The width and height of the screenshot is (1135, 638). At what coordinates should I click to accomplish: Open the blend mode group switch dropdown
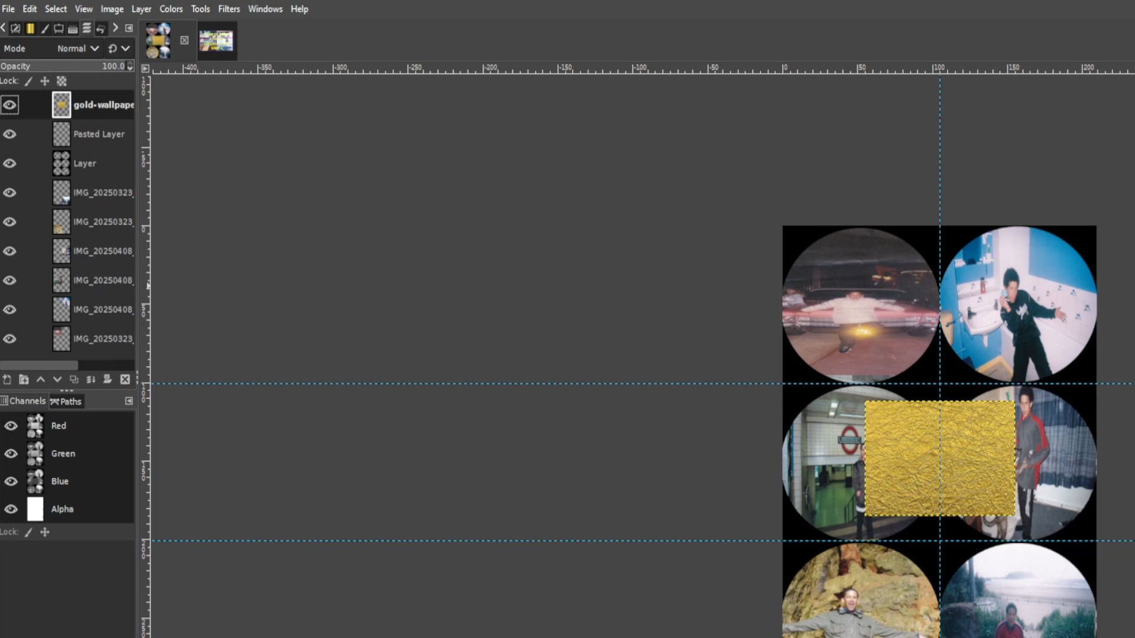click(x=119, y=48)
